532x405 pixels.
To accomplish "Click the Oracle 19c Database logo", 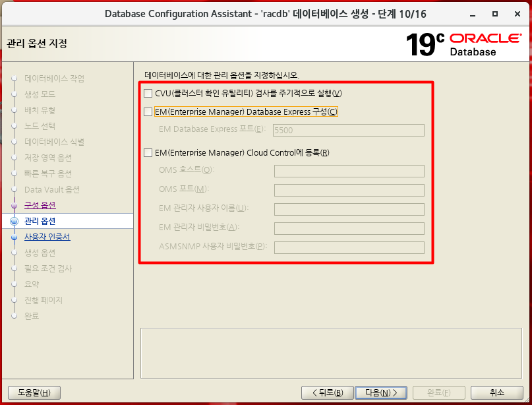I will pos(463,44).
